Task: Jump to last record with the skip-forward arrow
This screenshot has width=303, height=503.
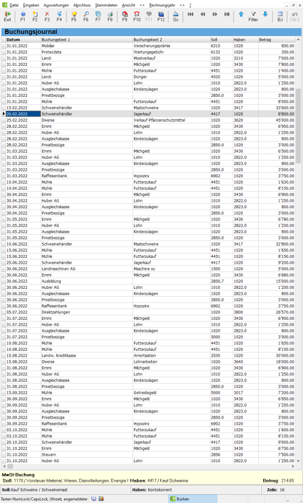Action: (x=226, y=14)
